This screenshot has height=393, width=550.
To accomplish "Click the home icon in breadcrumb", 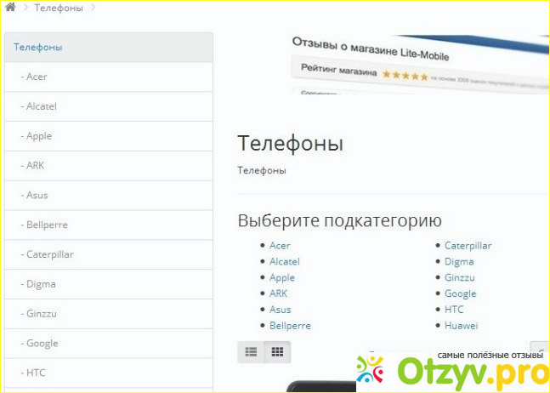I will (10, 8).
